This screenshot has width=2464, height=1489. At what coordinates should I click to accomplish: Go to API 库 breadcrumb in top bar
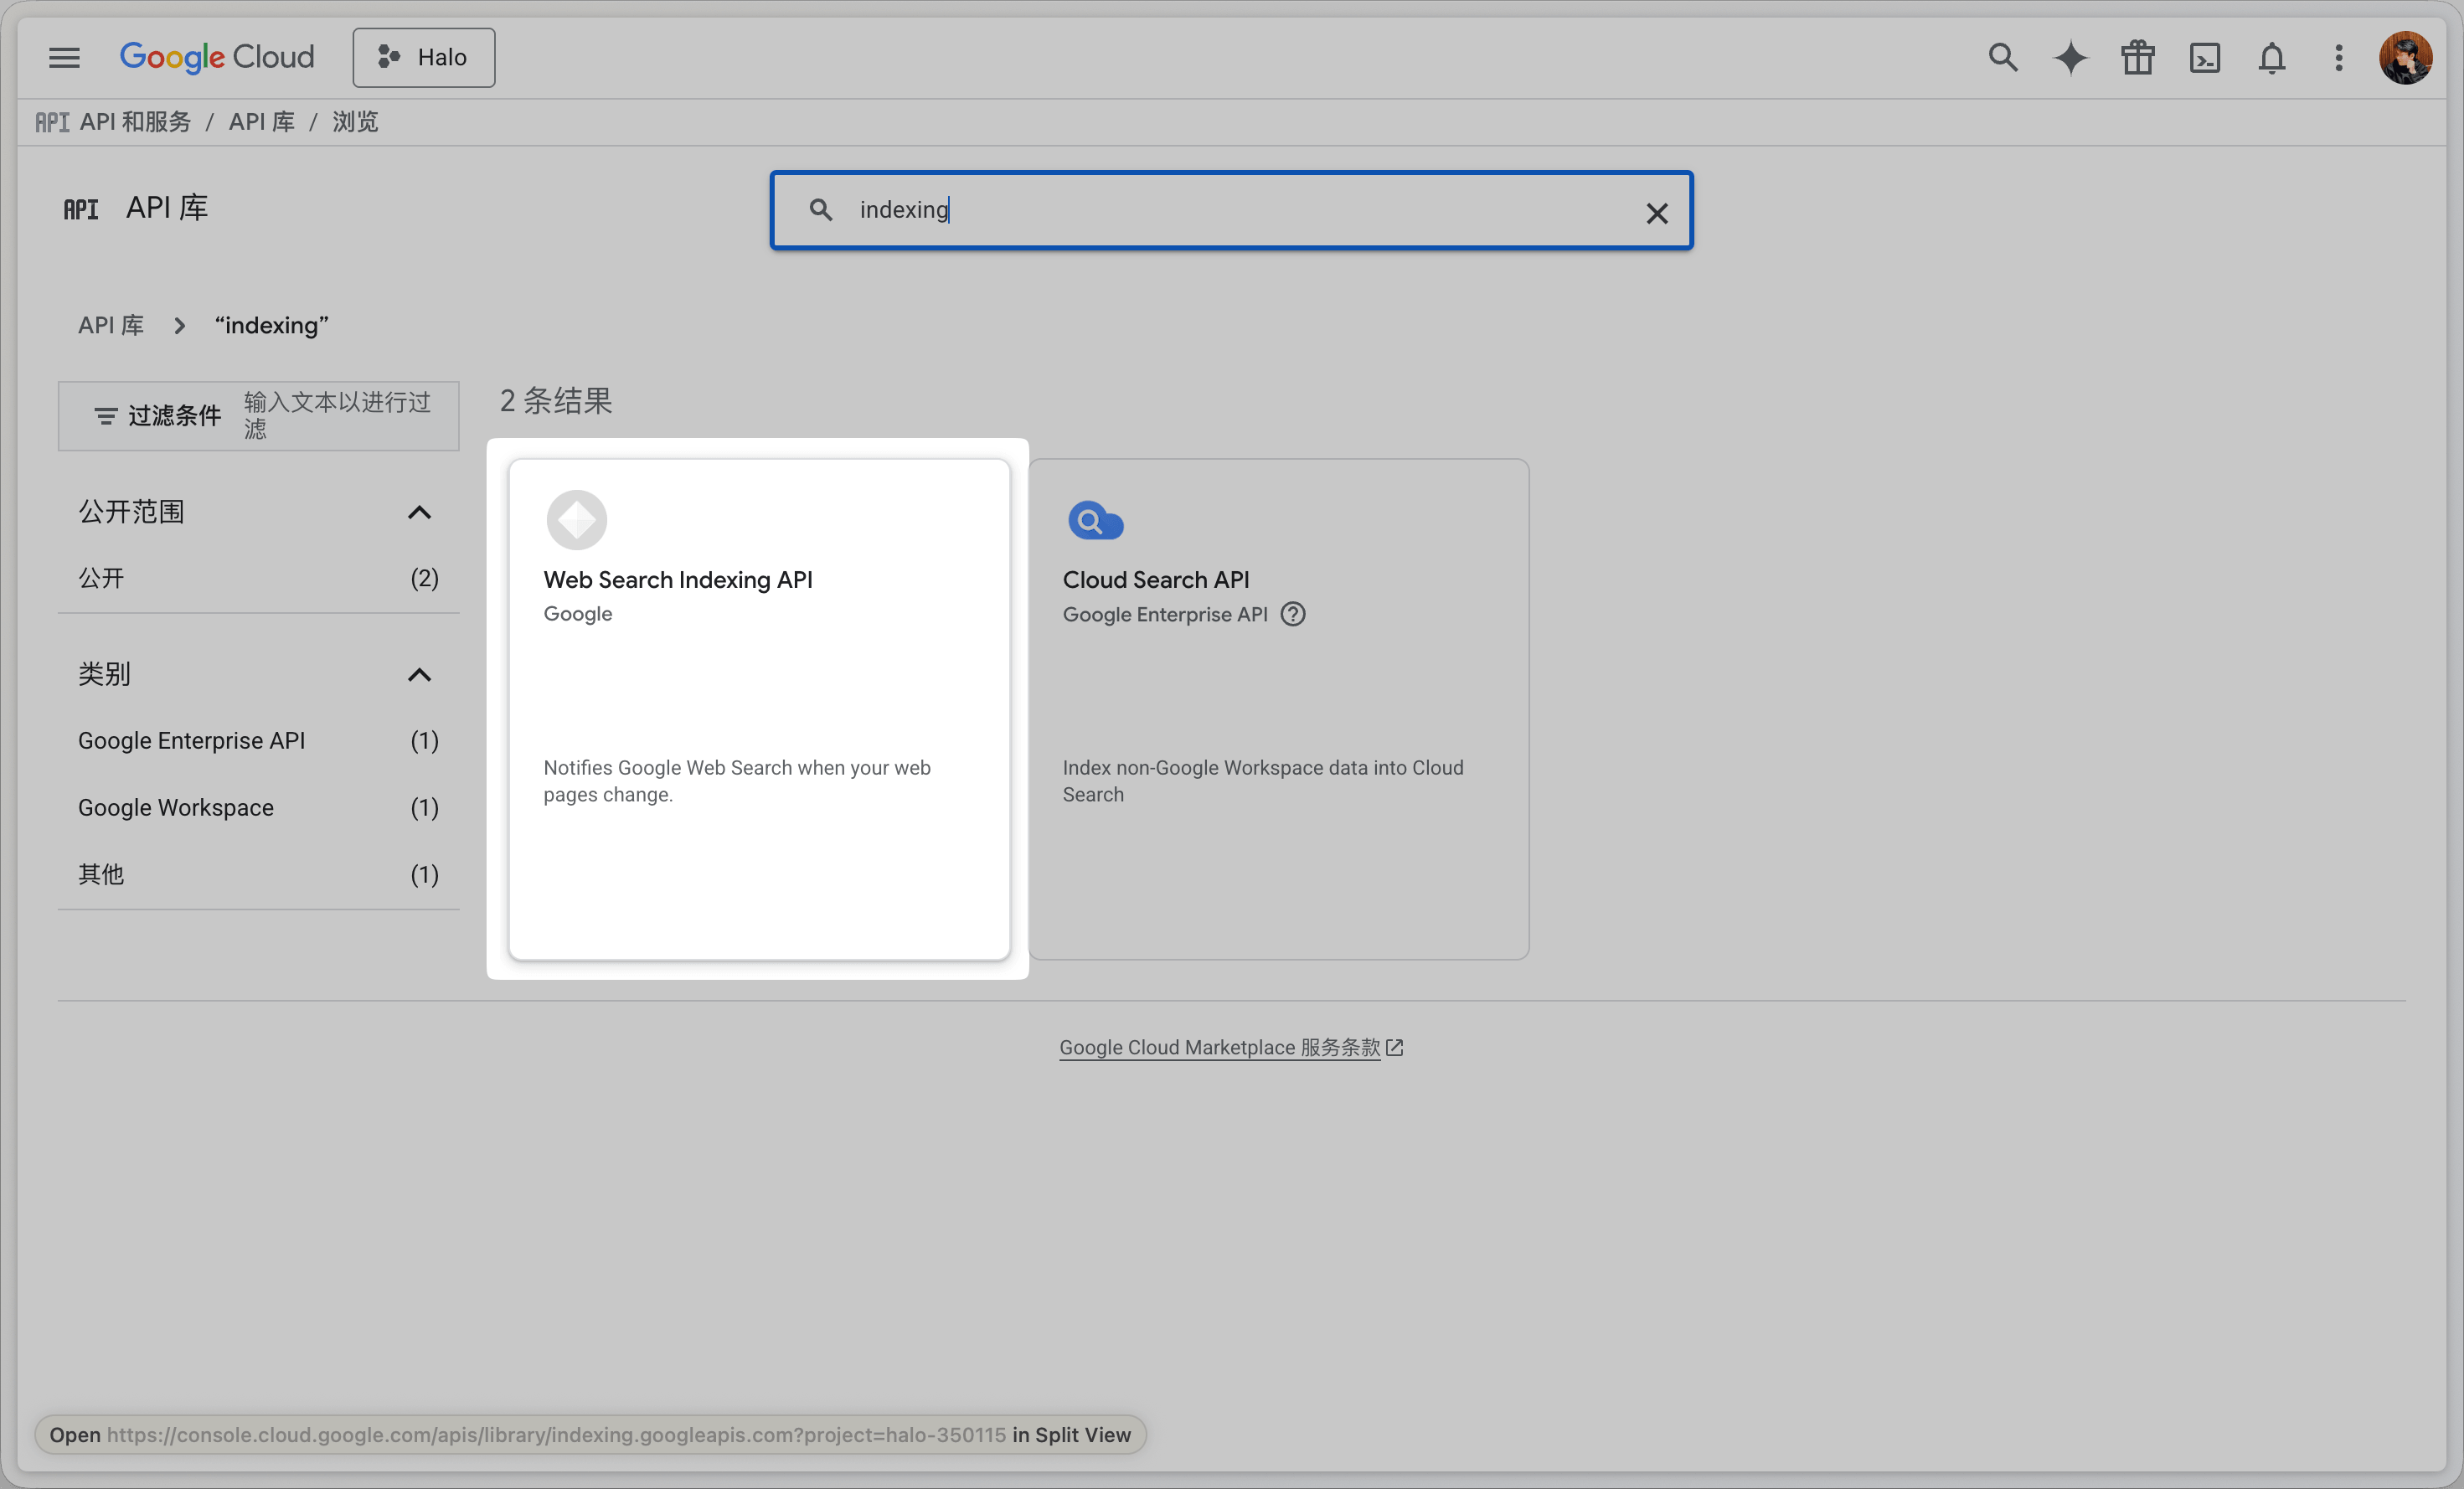click(x=262, y=122)
